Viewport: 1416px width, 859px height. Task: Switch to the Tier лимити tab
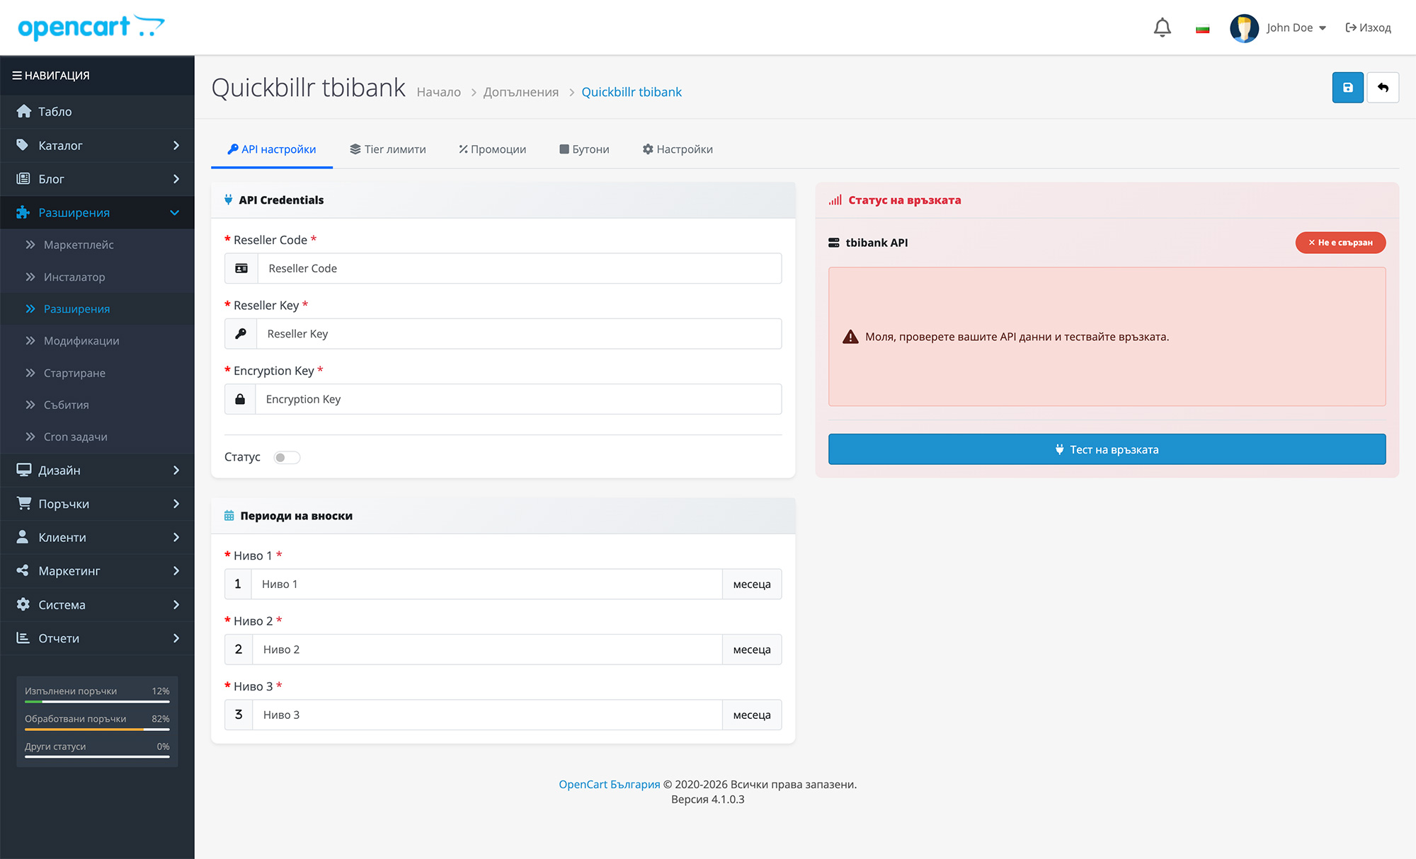pos(388,149)
